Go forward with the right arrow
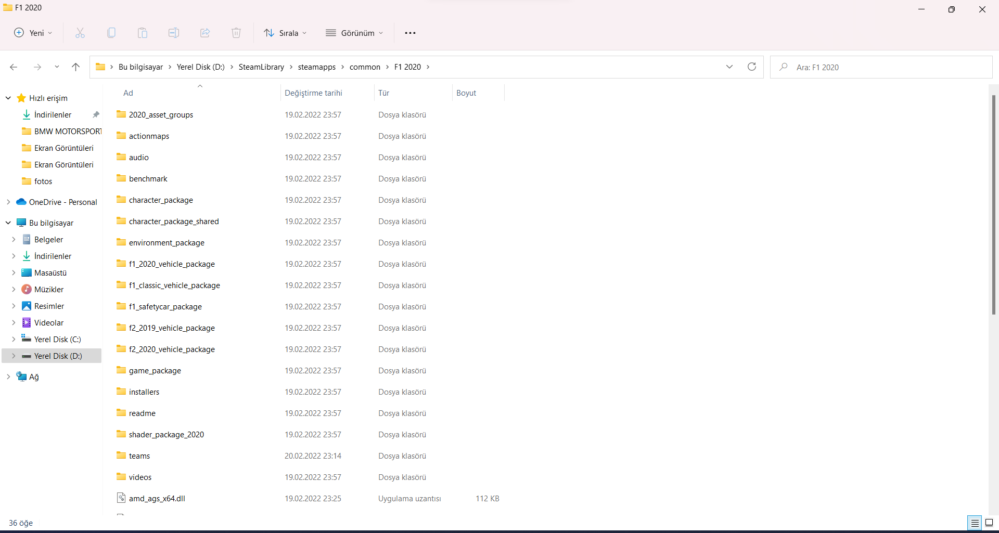 (37, 67)
